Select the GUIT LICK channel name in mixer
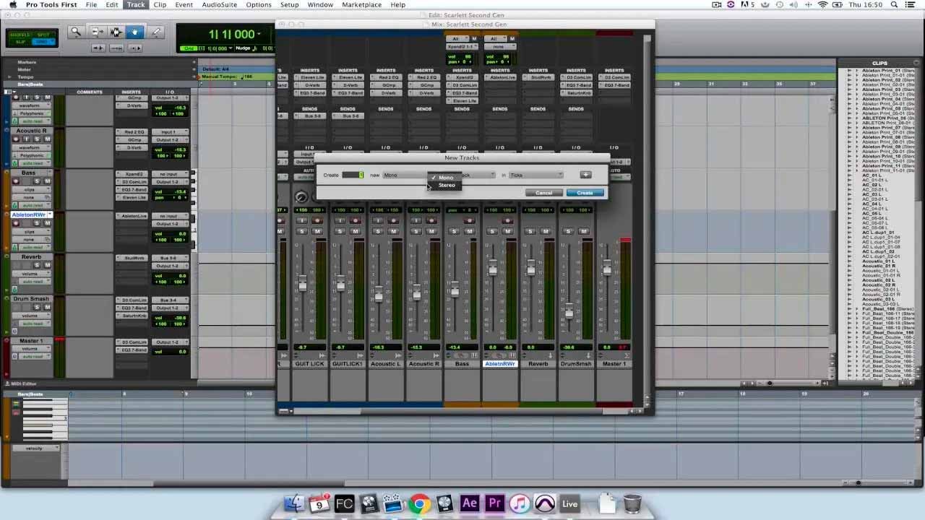Screen dimensions: 925x520 pyautogui.click(x=310, y=364)
